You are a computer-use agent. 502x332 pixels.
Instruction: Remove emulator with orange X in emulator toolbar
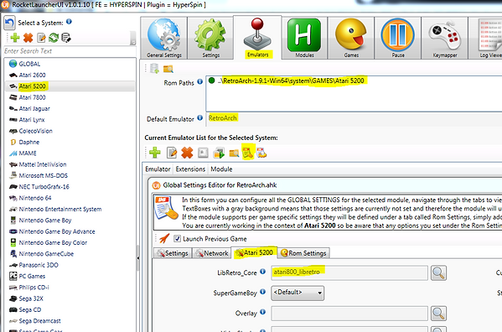click(187, 153)
